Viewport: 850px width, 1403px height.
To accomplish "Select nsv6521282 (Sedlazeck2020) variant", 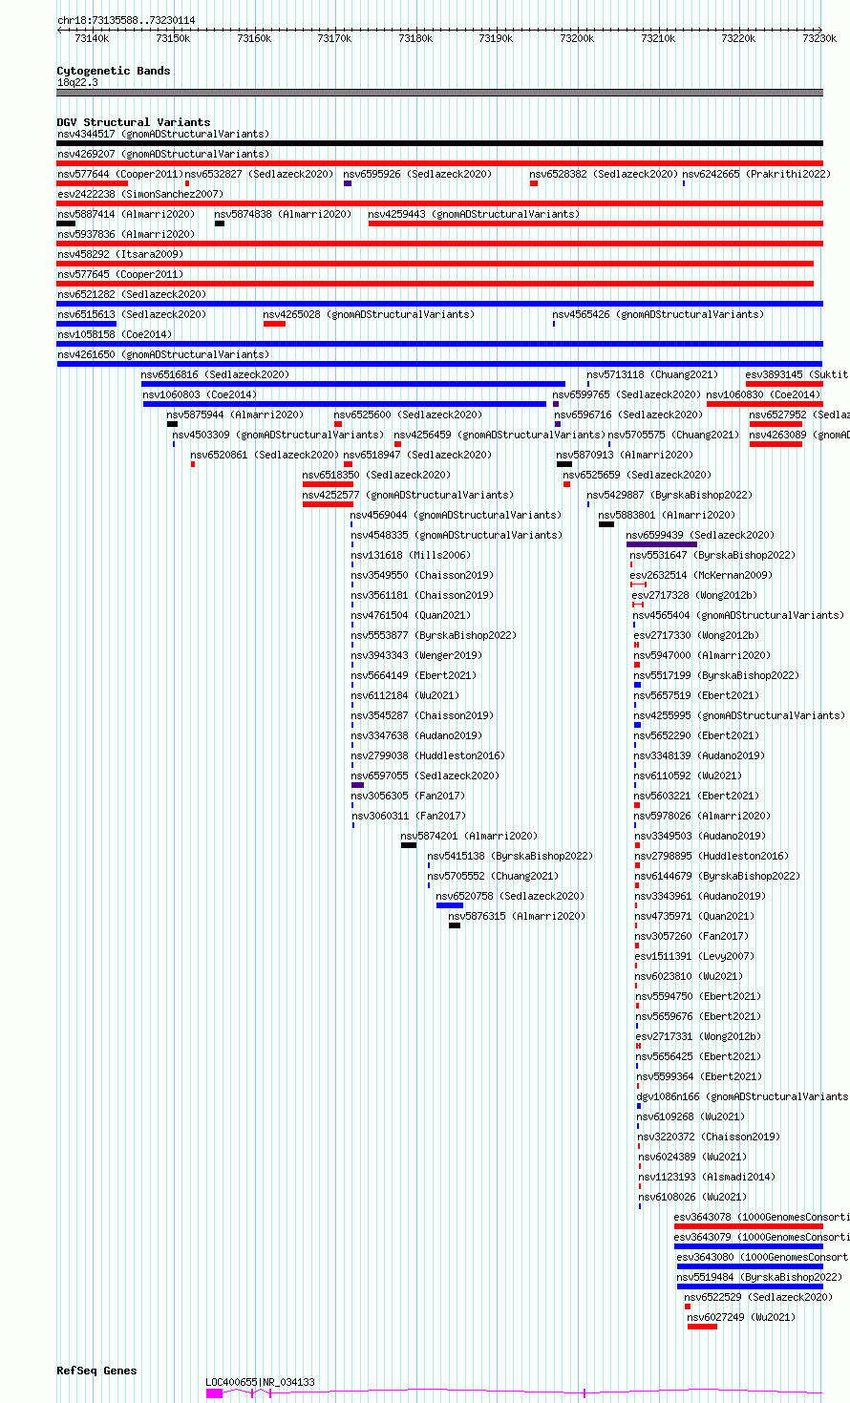I will 132,295.
